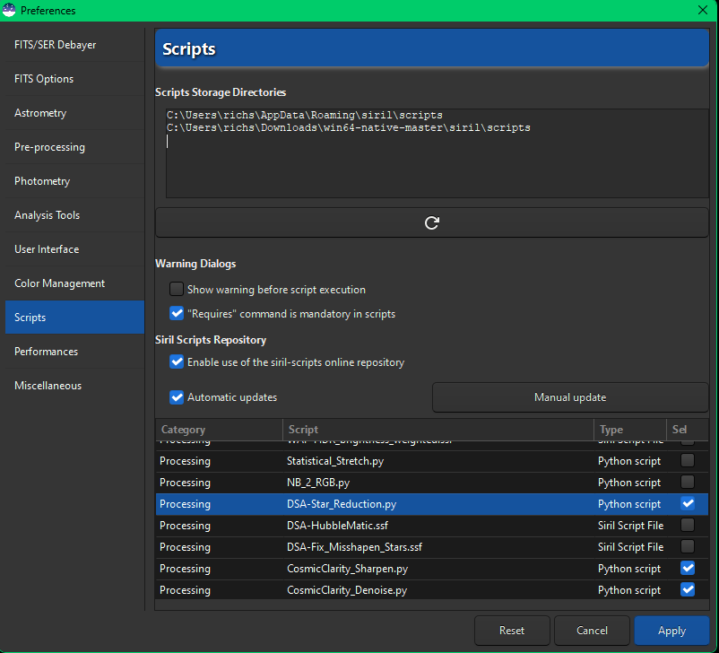
Task: Open FITS/SER Debayer preferences page
Action: tap(74, 45)
